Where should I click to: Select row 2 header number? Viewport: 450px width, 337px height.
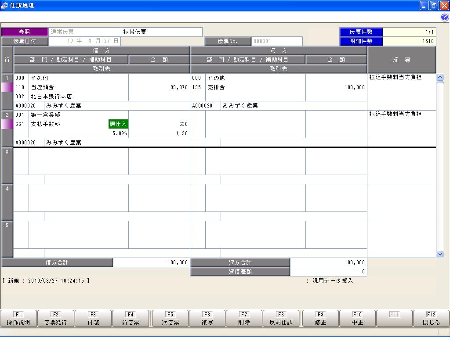coord(7,115)
